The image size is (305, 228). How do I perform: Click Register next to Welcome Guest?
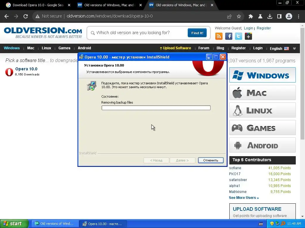264,28
